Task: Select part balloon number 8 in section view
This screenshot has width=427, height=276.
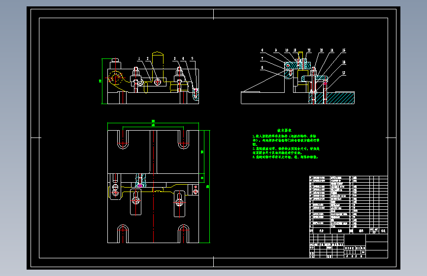Action: 262,50
